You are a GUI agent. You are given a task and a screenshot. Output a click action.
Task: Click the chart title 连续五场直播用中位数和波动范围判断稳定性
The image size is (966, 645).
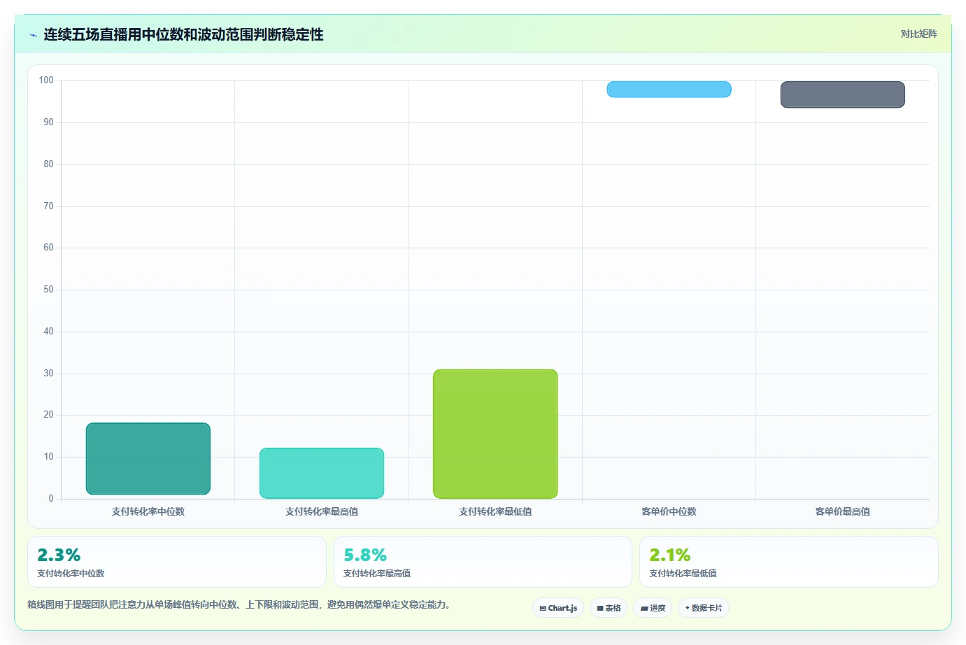point(183,34)
